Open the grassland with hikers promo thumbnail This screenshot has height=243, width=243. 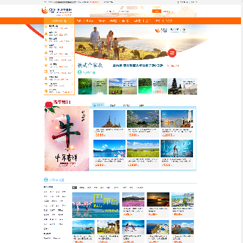[x=123, y=86]
